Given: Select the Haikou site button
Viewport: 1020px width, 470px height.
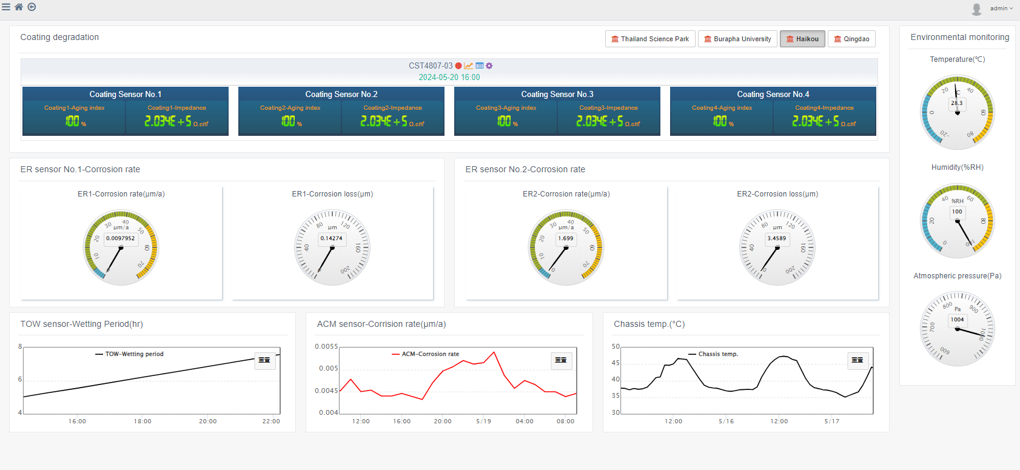Looking at the screenshot, I should [x=802, y=39].
